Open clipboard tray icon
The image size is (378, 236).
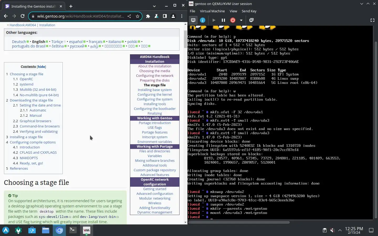point(325,230)
